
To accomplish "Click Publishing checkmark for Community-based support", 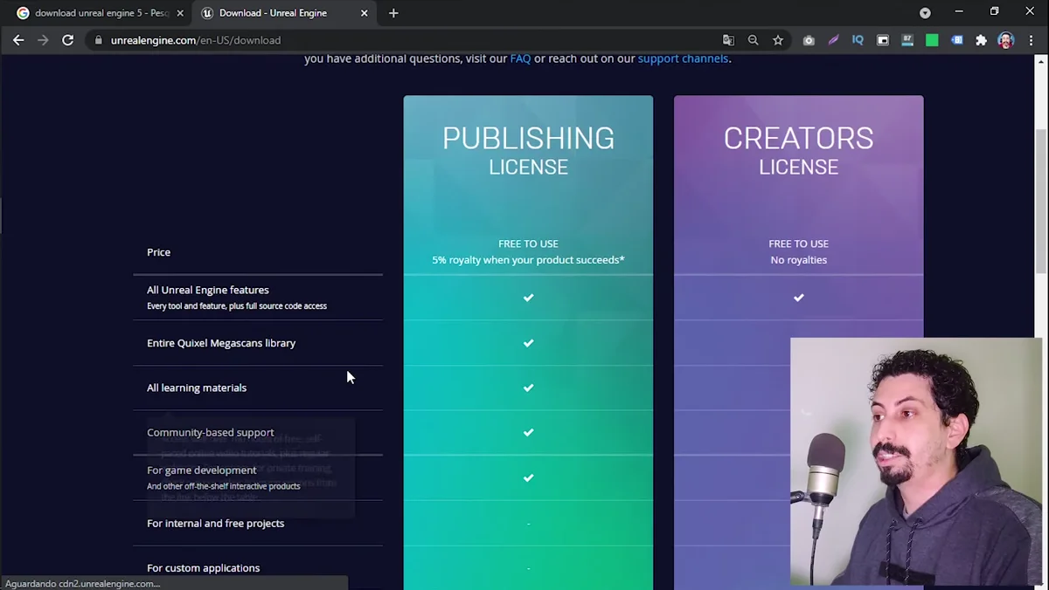I will [528, 432].
